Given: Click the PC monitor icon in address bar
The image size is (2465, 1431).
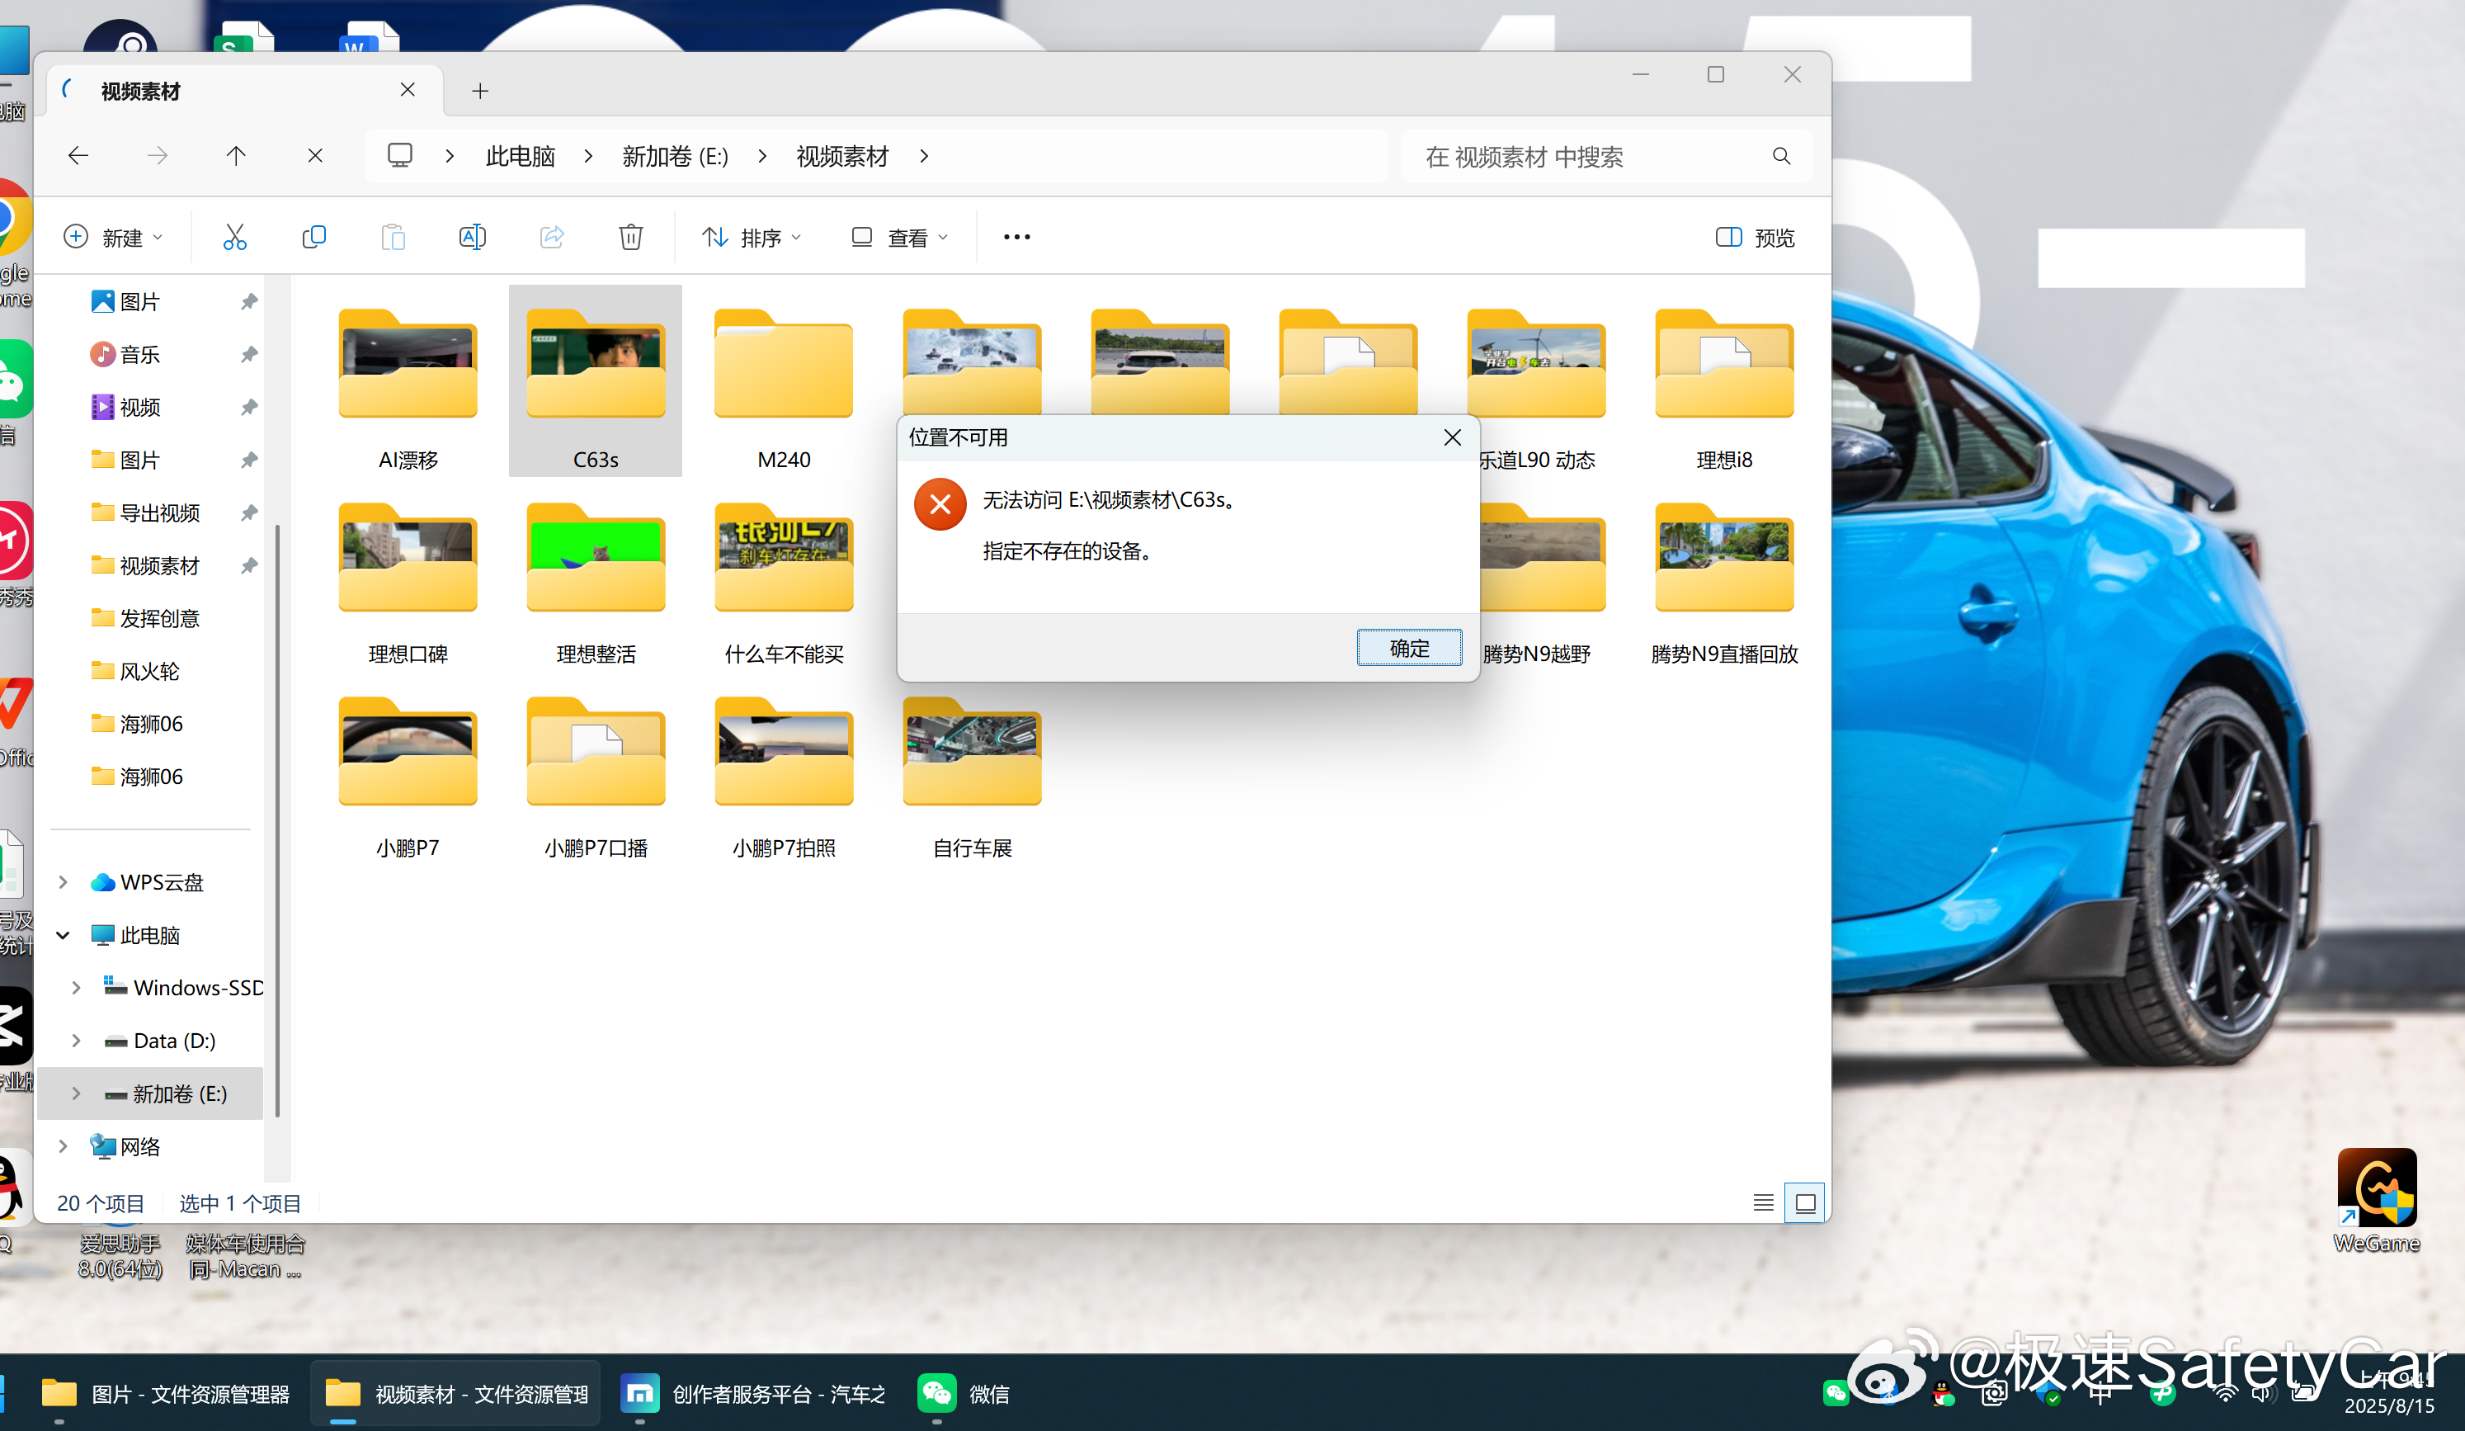Looking at the screenshot, I should tap(399, 156).
